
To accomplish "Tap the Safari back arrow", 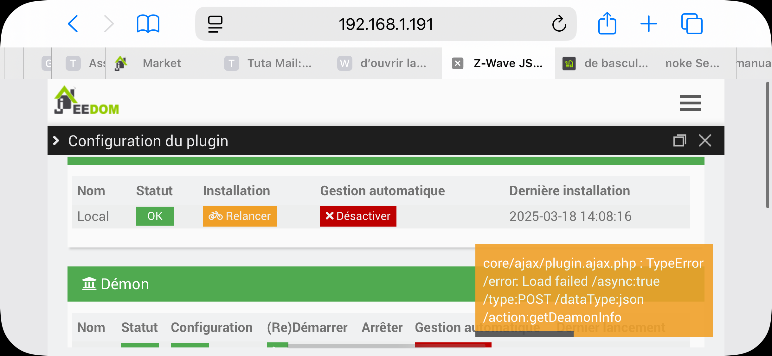I will [73, 24].
